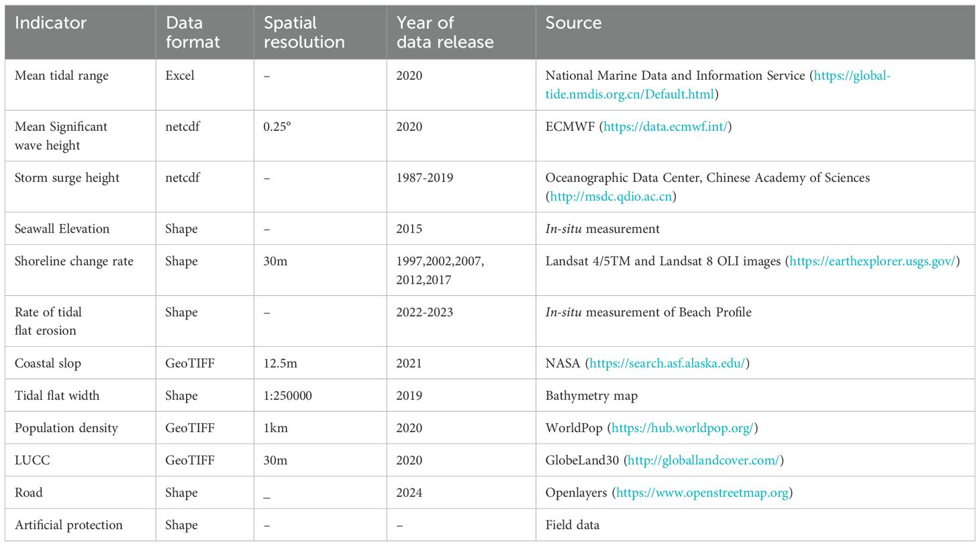This screenshot has width=980, height=546.
Task: Open the ECMWF data.ecmwf.int link
Action: tap(665, 127)
